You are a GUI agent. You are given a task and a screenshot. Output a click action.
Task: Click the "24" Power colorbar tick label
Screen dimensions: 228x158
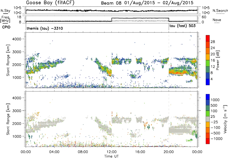(x=213, y=48)
